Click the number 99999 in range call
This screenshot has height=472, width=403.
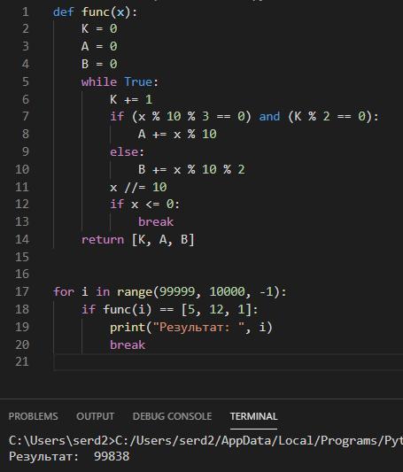point(177,291)
